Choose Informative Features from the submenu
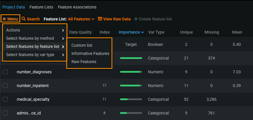 pos(90,53)
